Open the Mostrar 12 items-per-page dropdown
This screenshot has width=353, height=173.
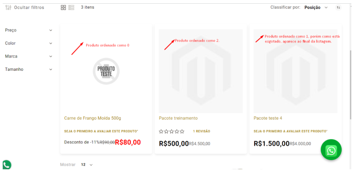[87, 165]
